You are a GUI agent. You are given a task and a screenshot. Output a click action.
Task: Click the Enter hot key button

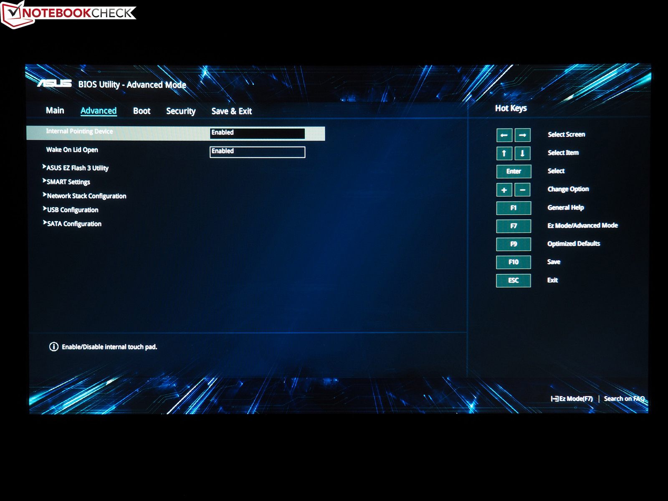click(x=514, y=172)
